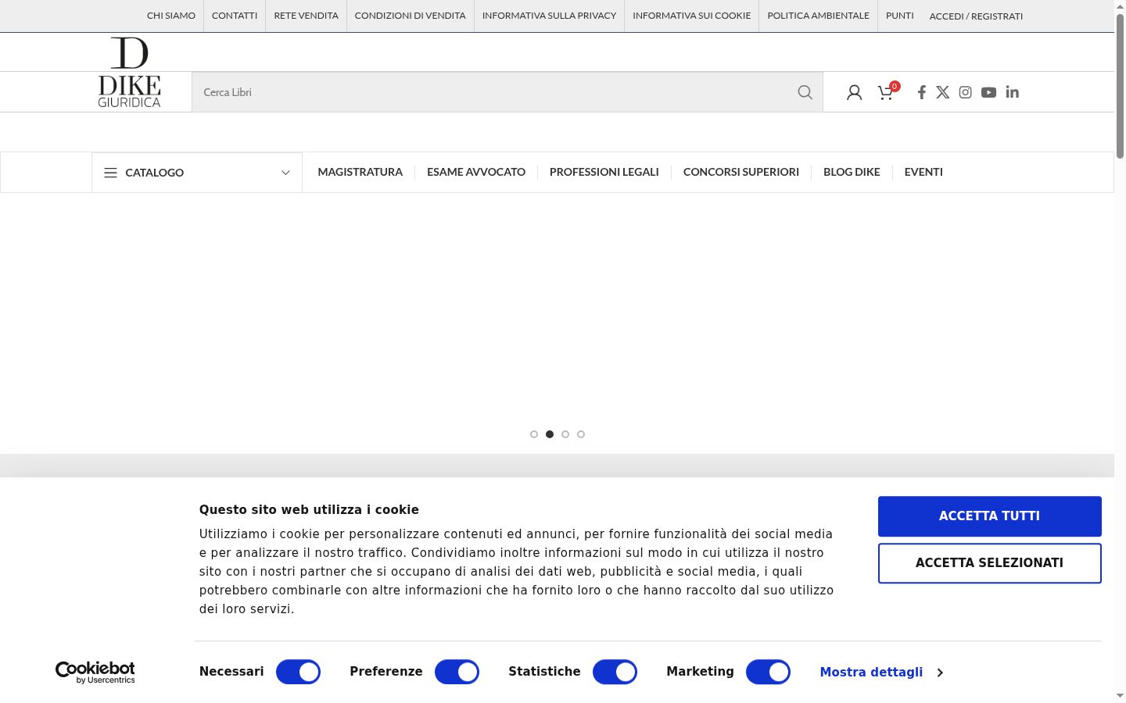
Task: Open the Professioni Legali menu
Action: 604,172
